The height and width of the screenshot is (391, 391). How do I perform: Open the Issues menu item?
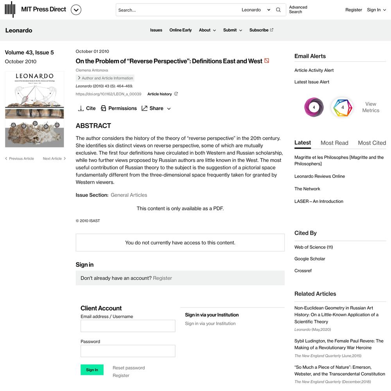click(x=156, y=30)
